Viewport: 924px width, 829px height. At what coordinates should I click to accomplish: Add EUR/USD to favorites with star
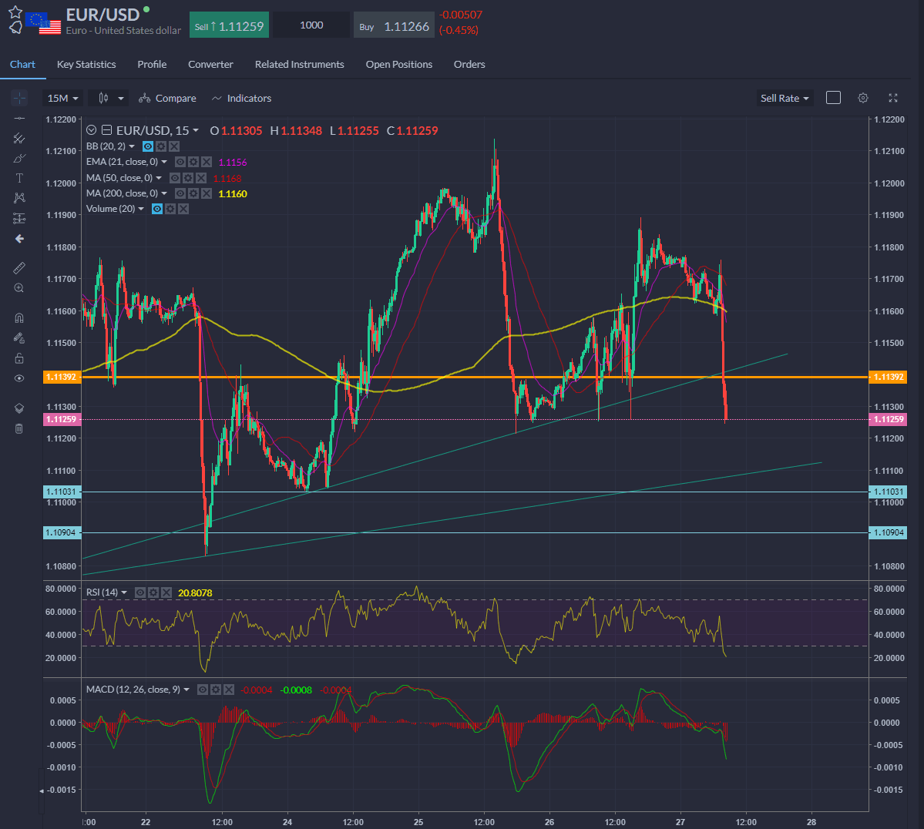pyautogui.click(x=15, y=12)
